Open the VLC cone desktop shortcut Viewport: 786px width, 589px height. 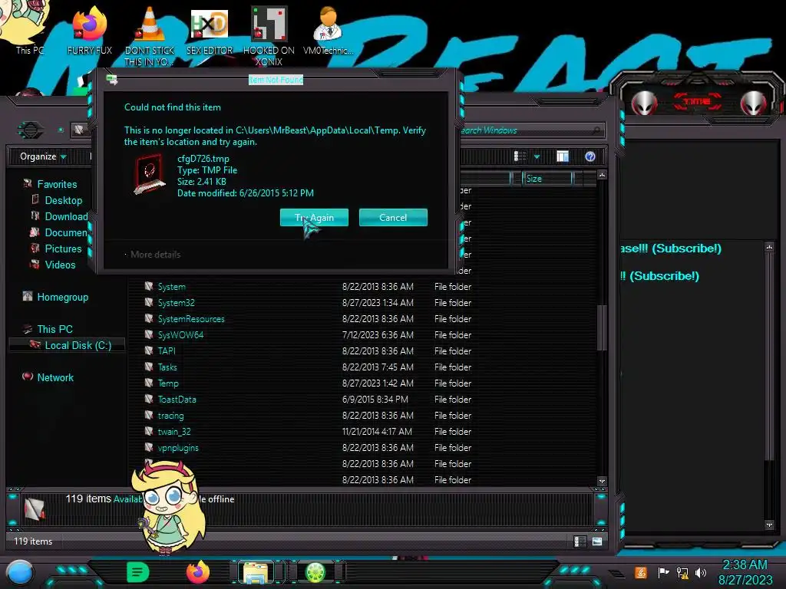[x=150, y=36]
